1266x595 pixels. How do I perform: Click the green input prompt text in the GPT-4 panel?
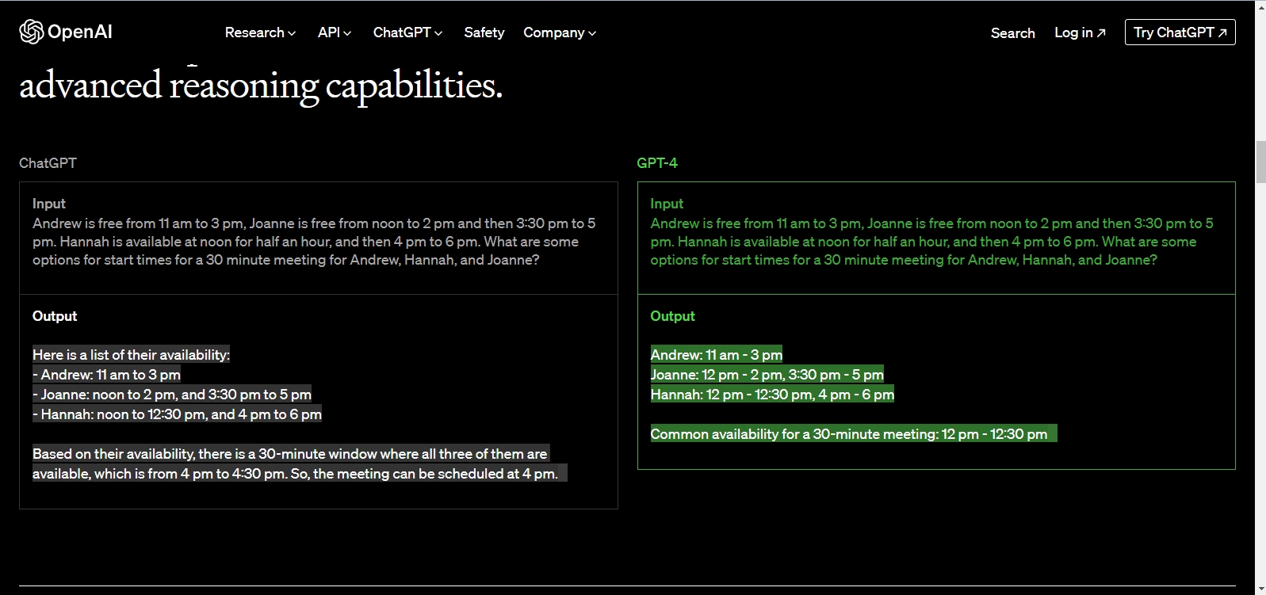(932, 242)
